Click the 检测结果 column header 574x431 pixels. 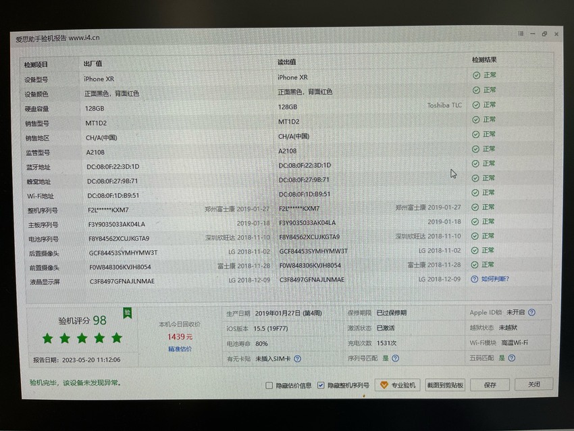pos(484,59)
